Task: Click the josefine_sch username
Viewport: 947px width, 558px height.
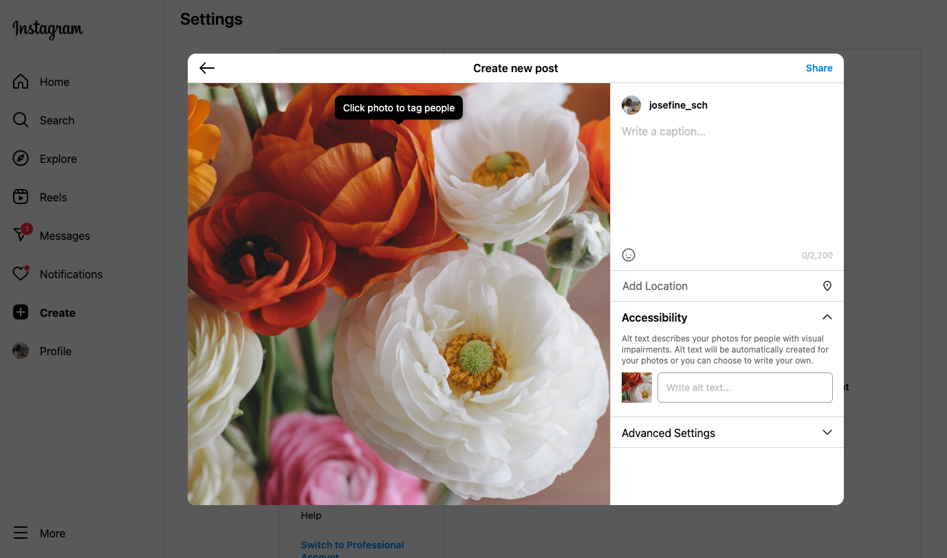Action: [x=678, y=105]
